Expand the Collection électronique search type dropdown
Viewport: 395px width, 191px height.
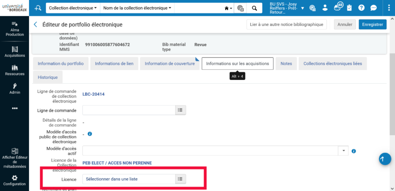(73, 8)
